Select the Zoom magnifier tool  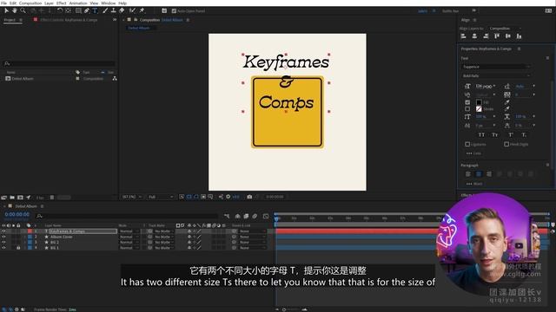click(23, 10)
